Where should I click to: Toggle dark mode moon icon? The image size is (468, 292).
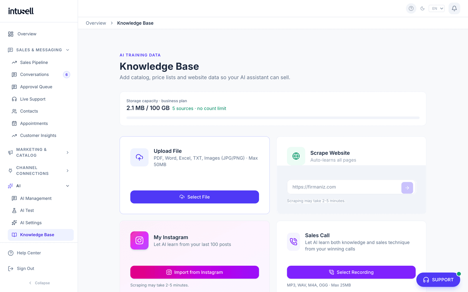(x=422, y=8)
